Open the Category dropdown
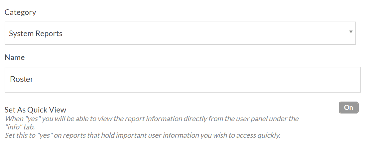This screenshot has width=367, height=154. (180, 33)
